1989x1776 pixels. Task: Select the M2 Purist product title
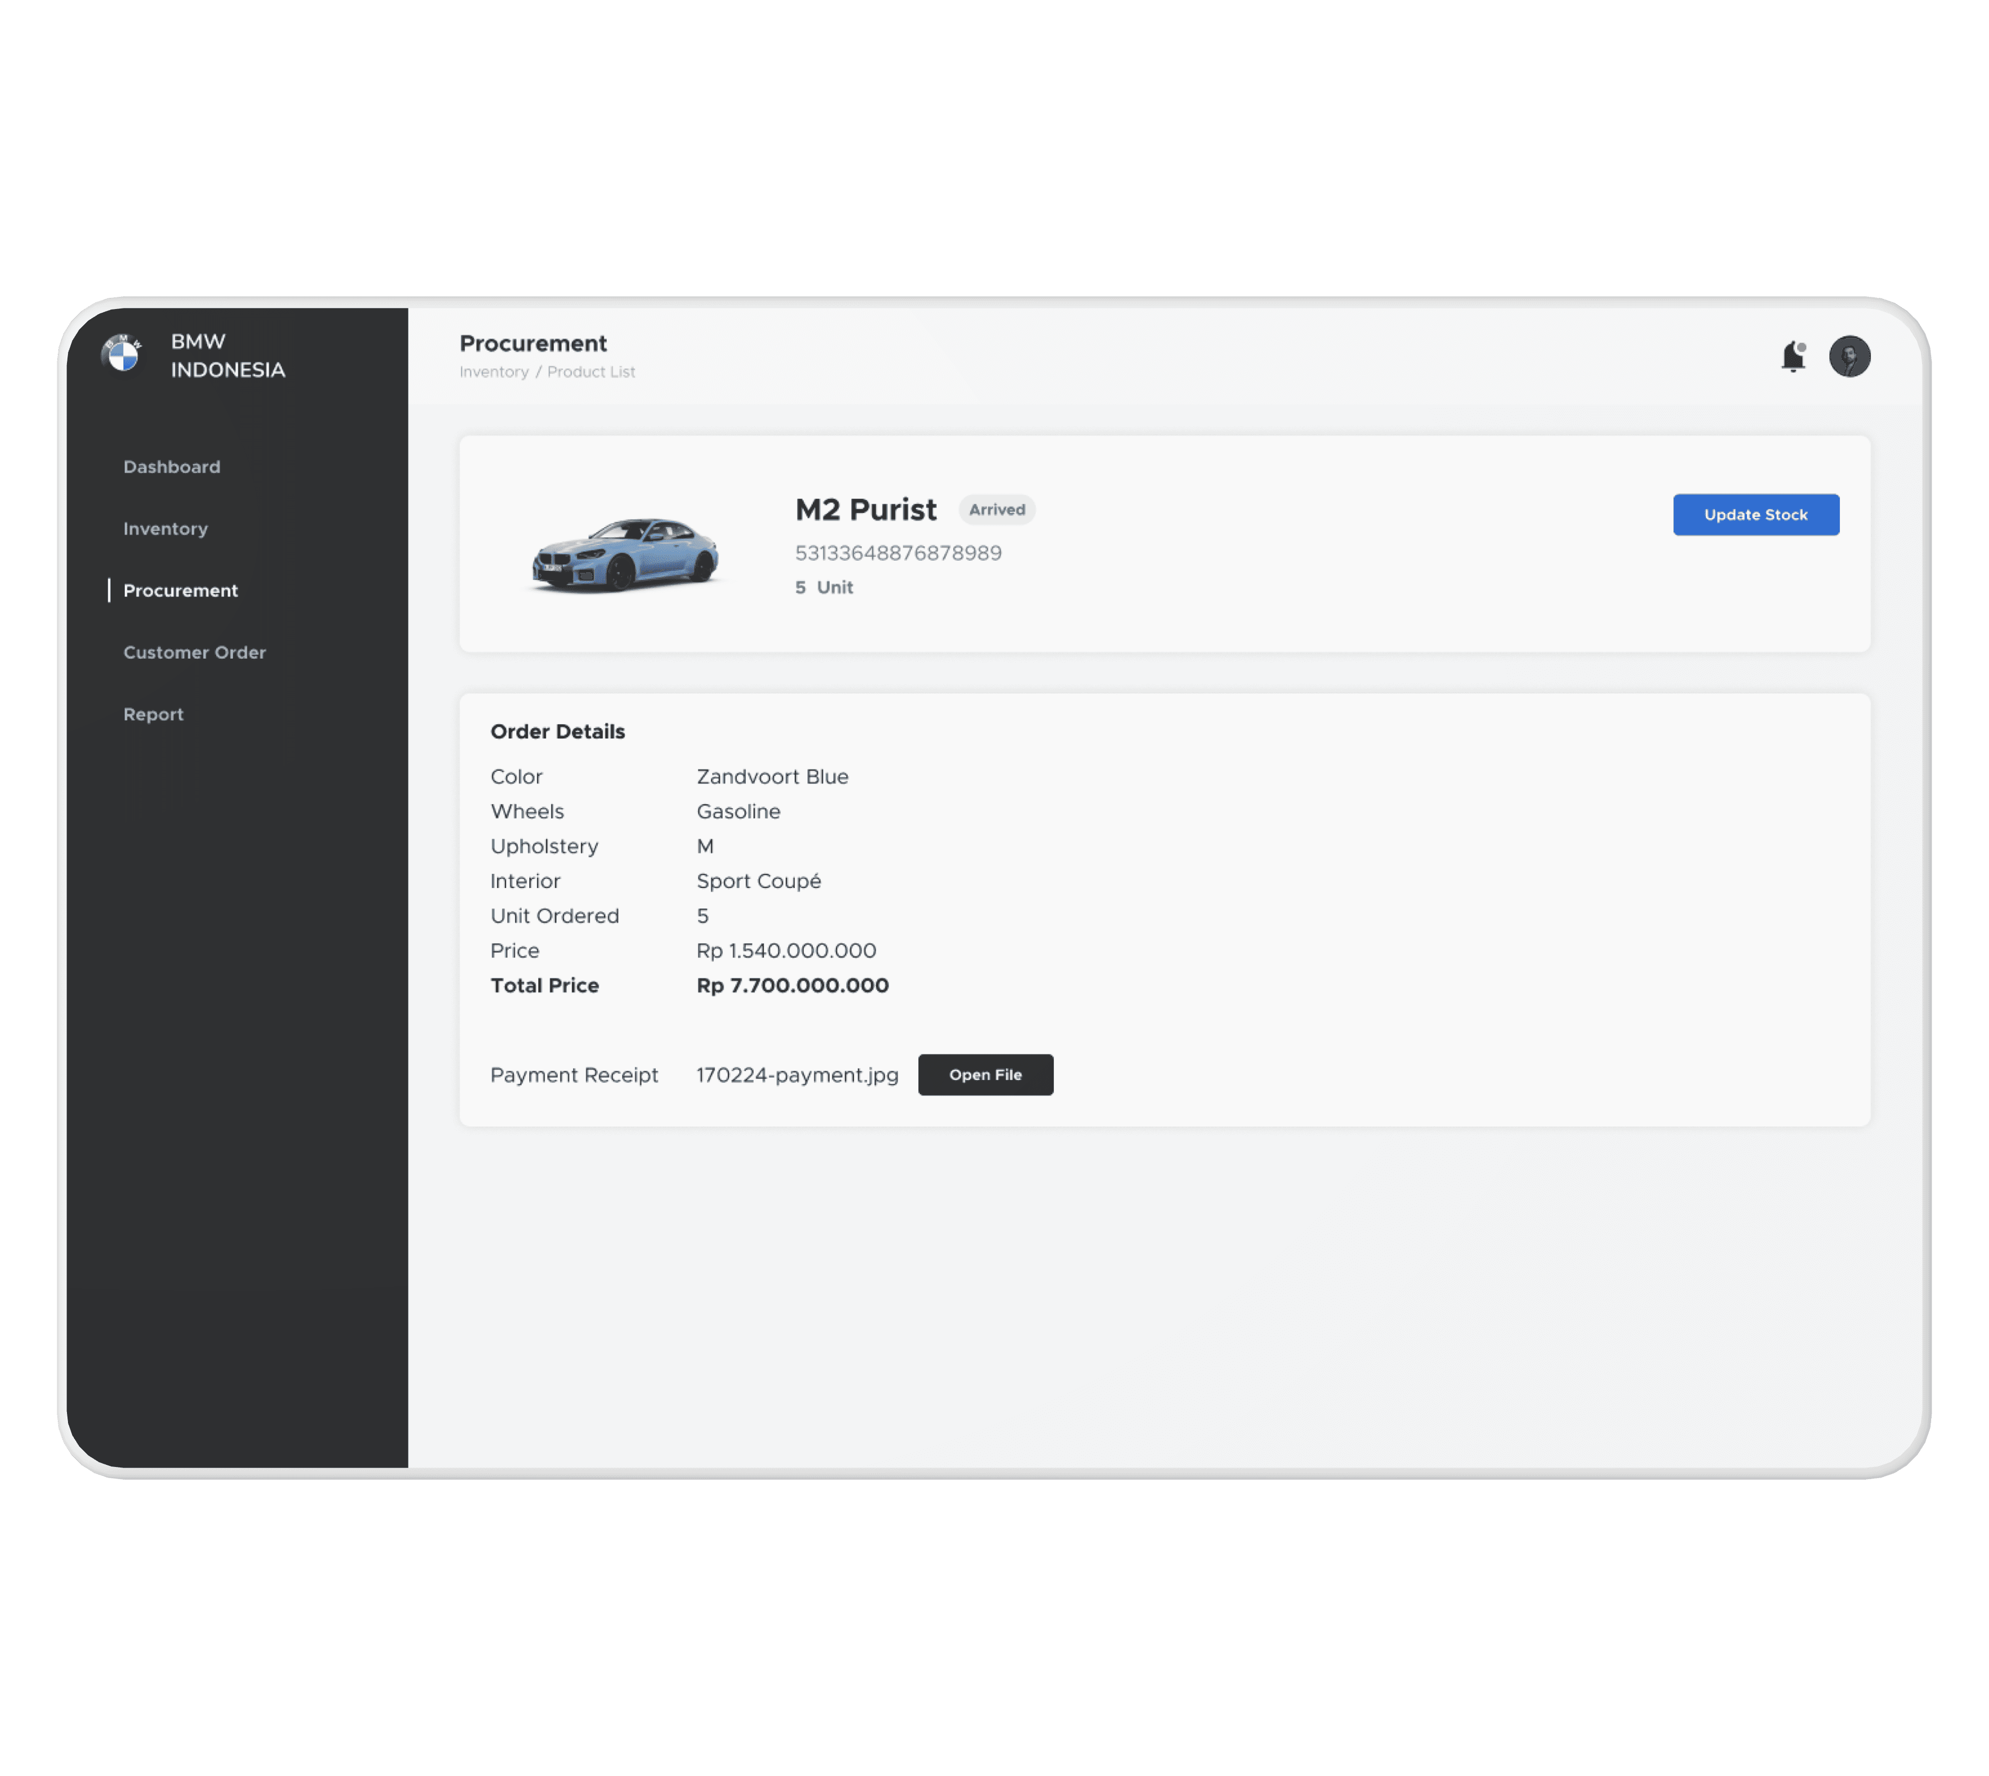866,509
